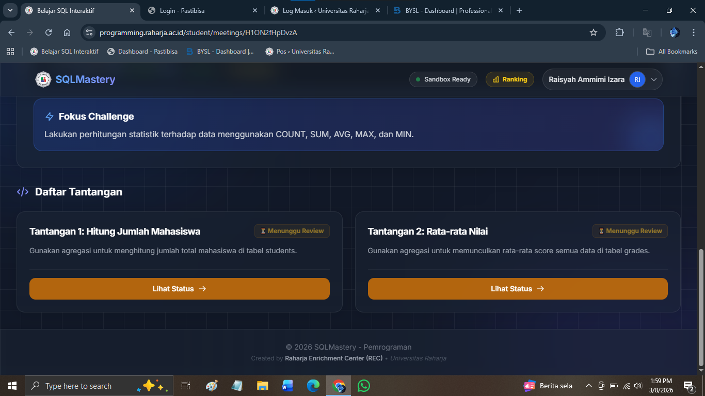Bookmark this page with star icon
Image resolution: width=705 pixels, height=396 pixels.
coord(594,32)
